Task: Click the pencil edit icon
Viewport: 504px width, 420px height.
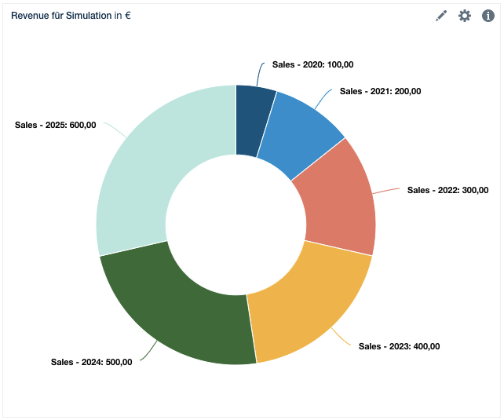Action: [x=441, y=16]
